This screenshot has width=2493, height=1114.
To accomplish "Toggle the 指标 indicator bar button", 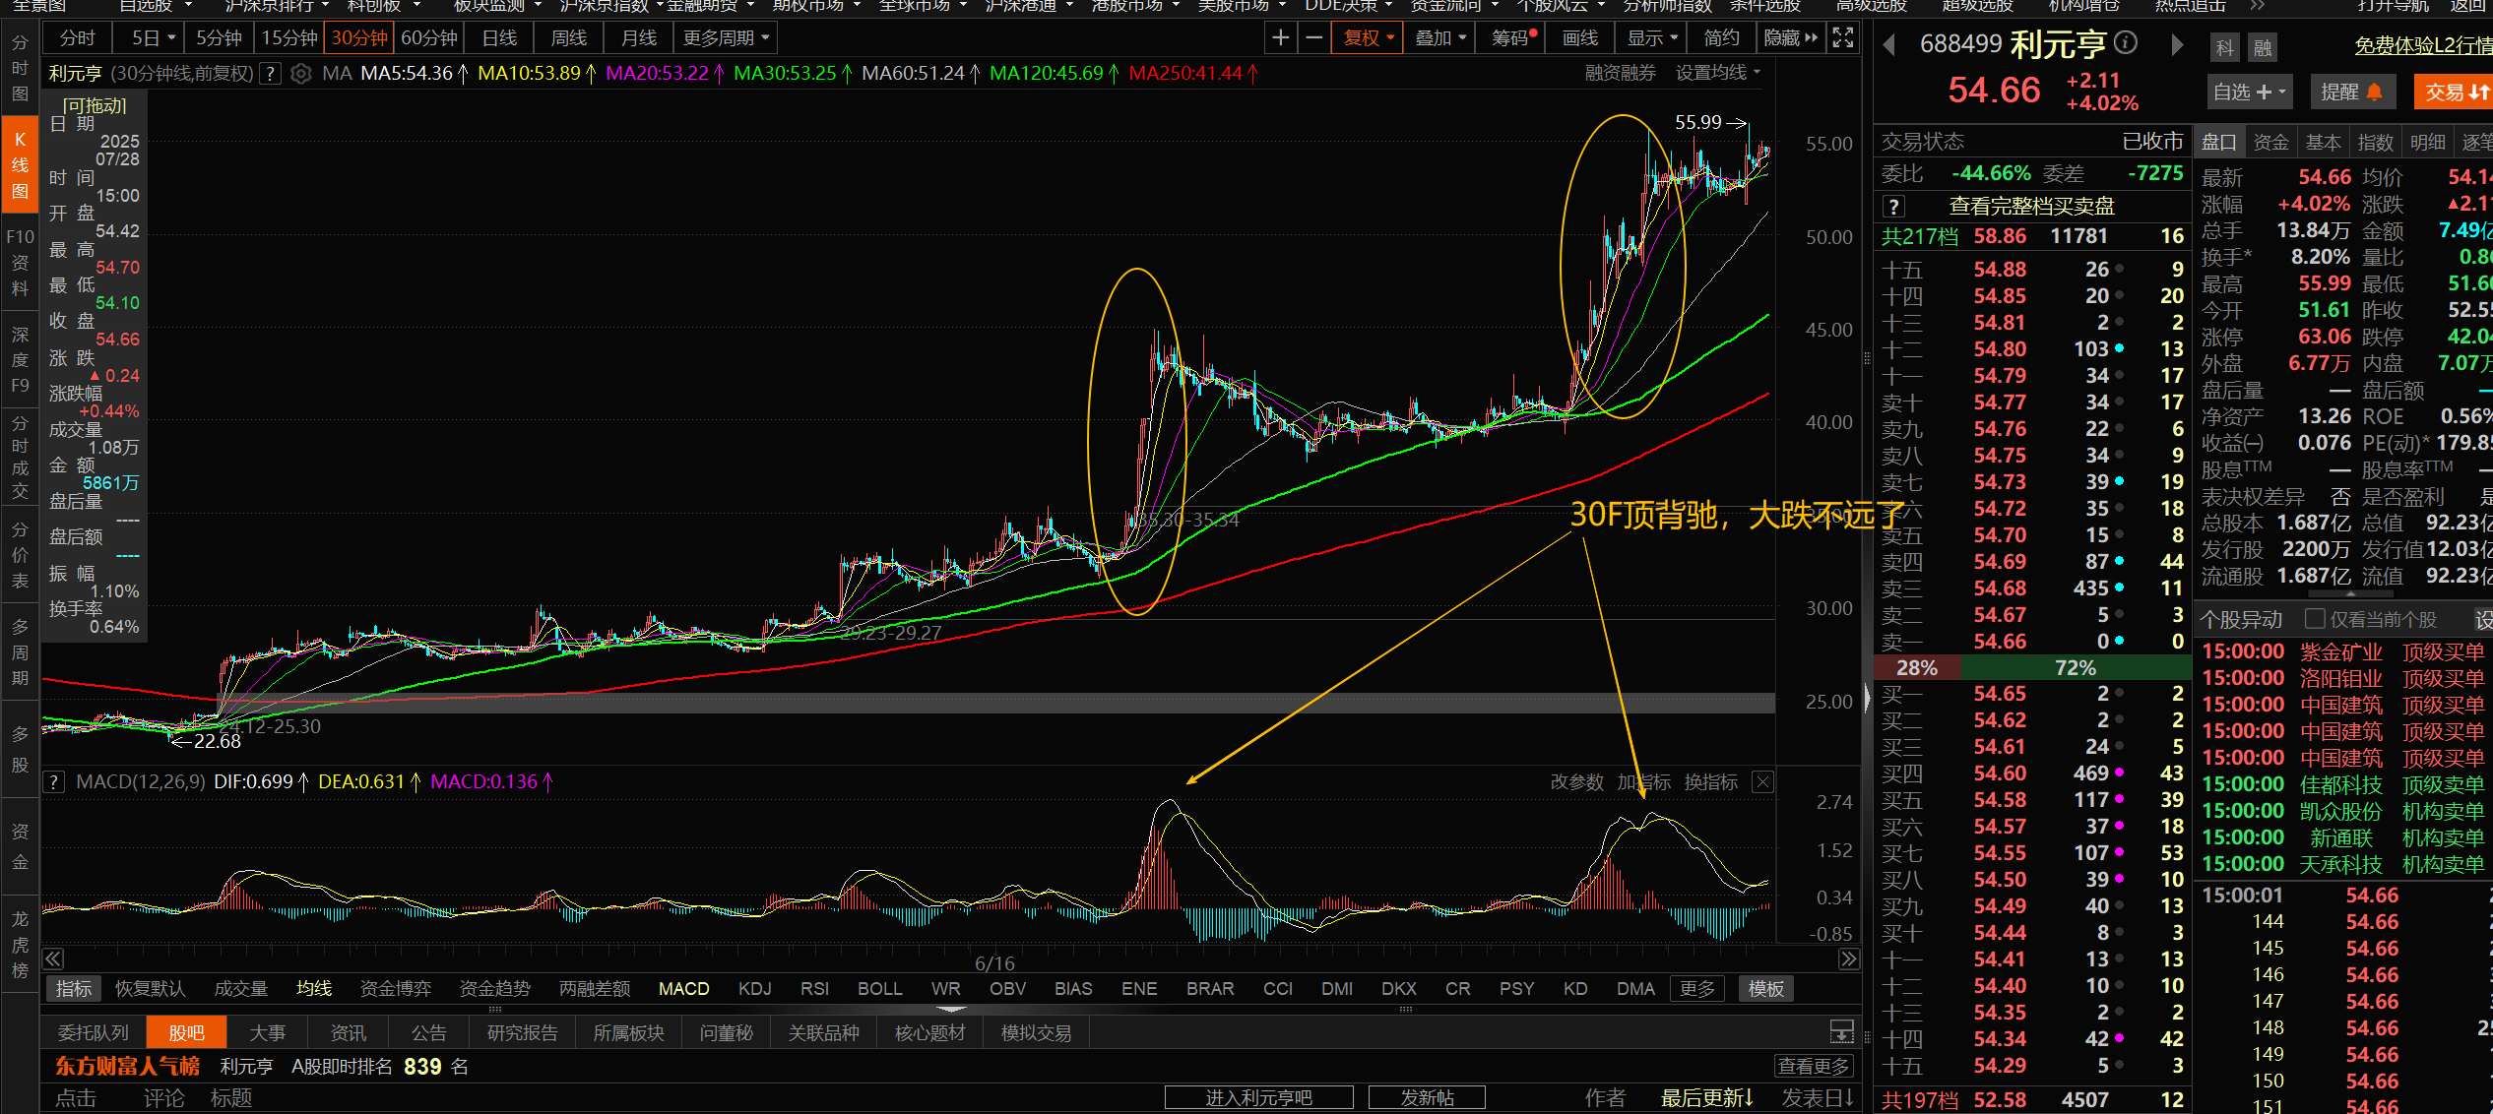I will 74,988.
